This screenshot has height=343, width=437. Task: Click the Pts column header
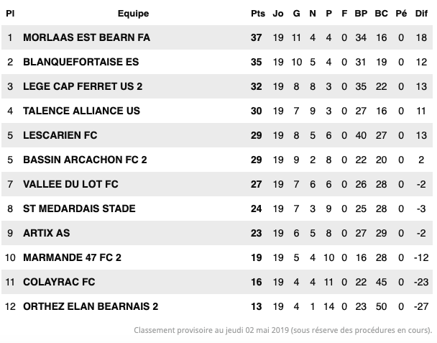[x=258, y=14]
